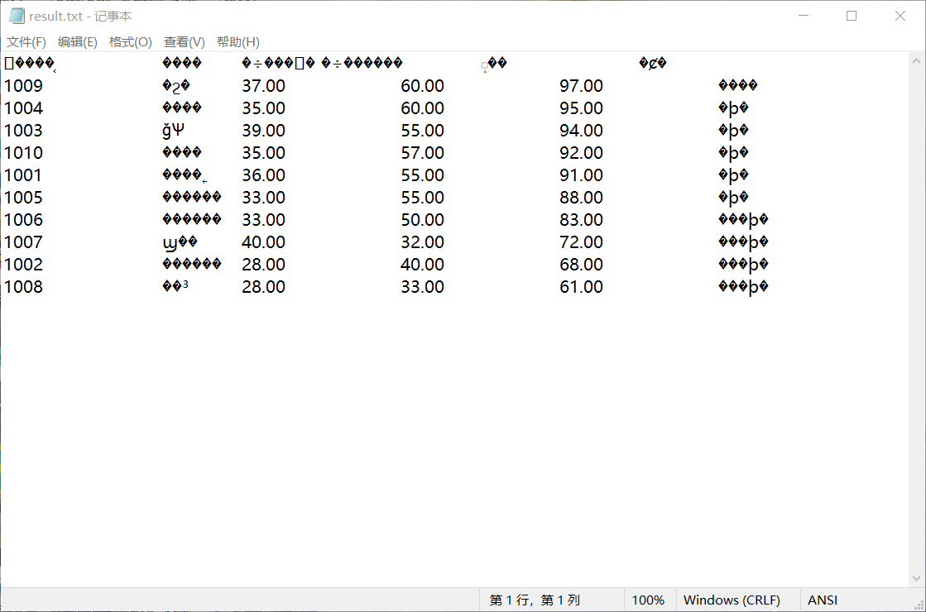926x612 pixels.
Task: Click the total 68.00
Action: [581, 265]
